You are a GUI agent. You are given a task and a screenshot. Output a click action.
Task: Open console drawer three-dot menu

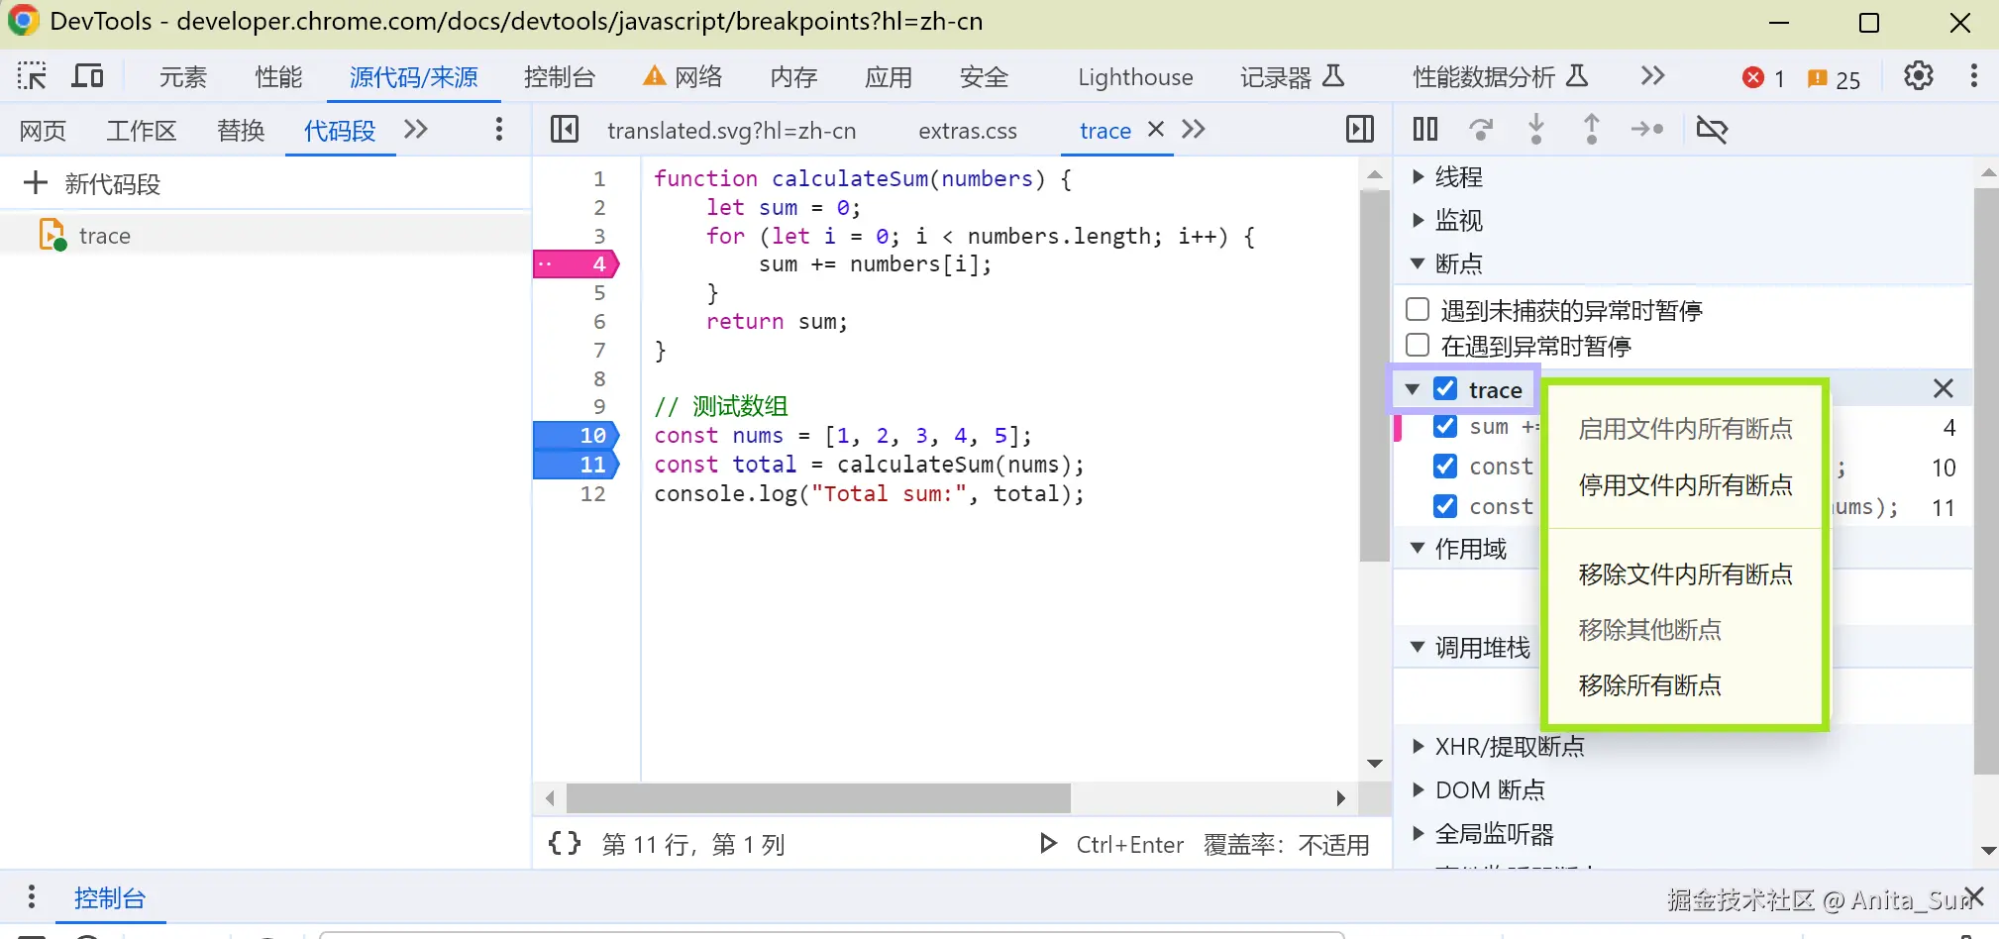click(x=32, y=897)
